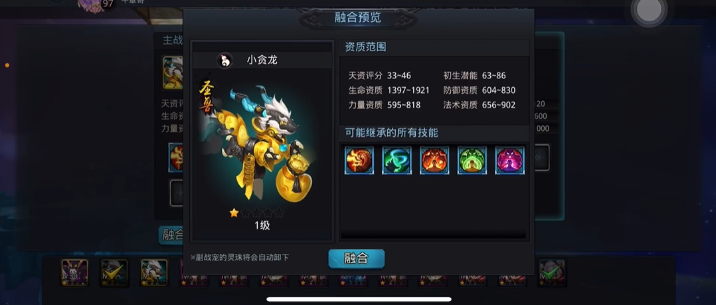Tap the 圣兽 rarity badge

207,95
